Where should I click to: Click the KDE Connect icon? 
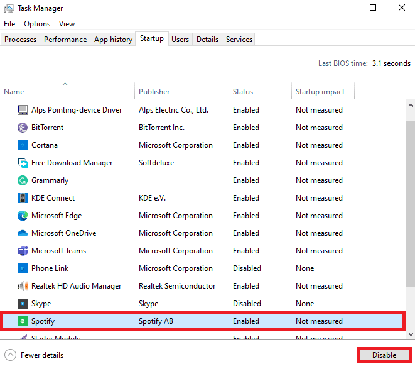[x=23, y=198]
